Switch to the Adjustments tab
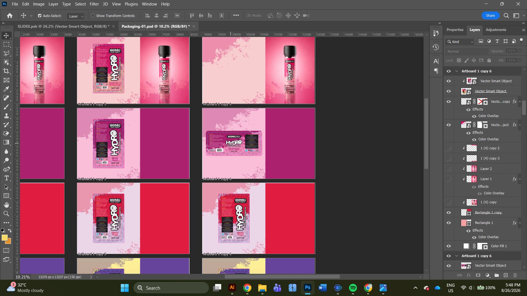 tap(496, 30)
